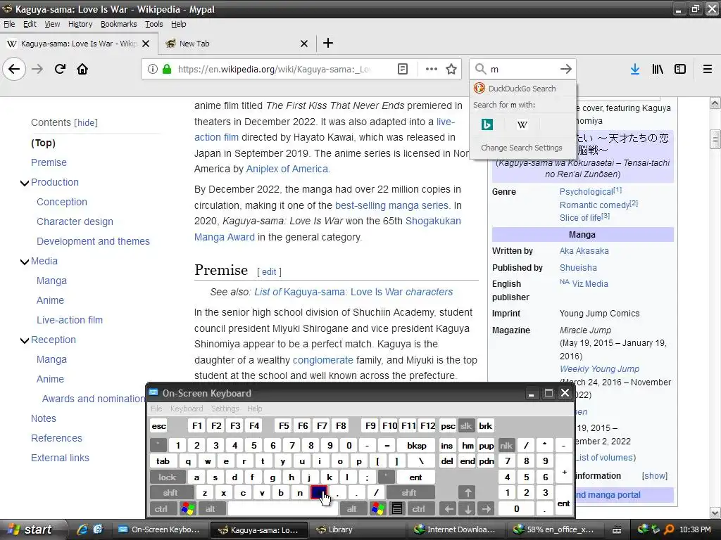Hide the Contents sidebar via [hide]
The image size is (721, 540).
86,122
